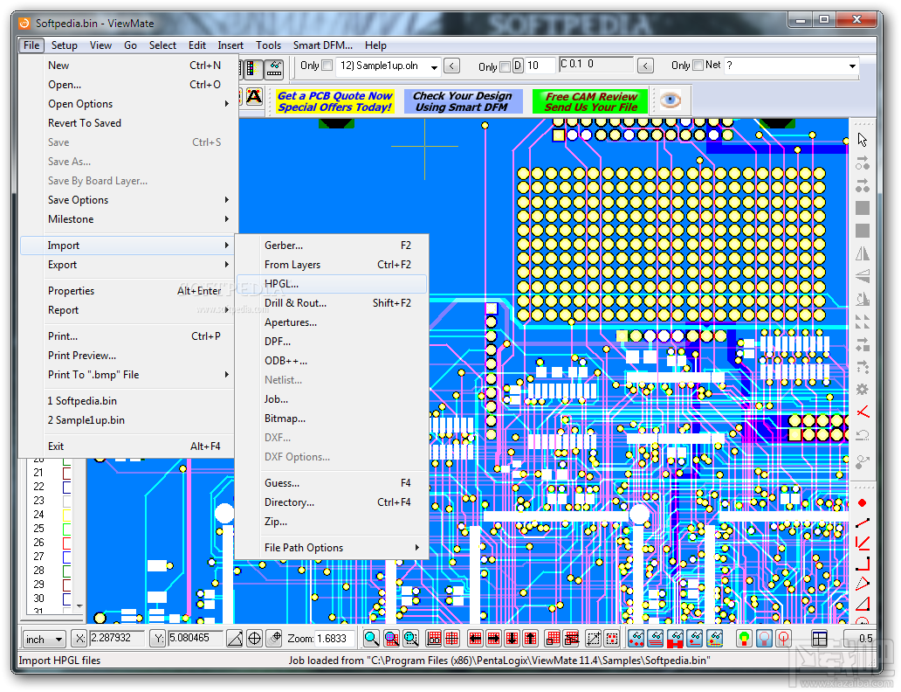
Task: Click the pan right red arrow icon
Action: [x=493, y=638]
